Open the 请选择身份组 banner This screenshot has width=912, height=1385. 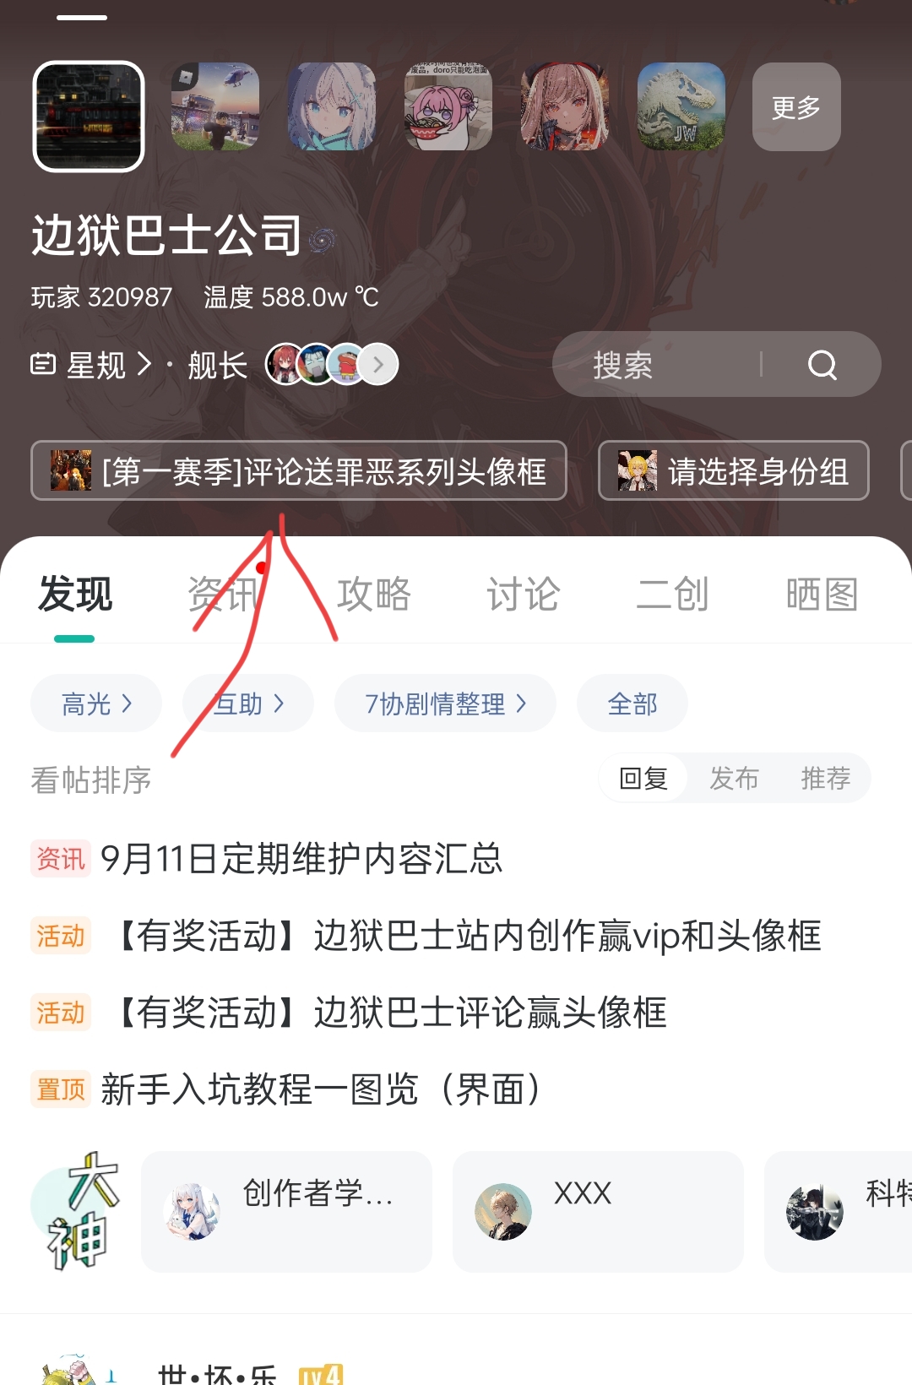733,470
